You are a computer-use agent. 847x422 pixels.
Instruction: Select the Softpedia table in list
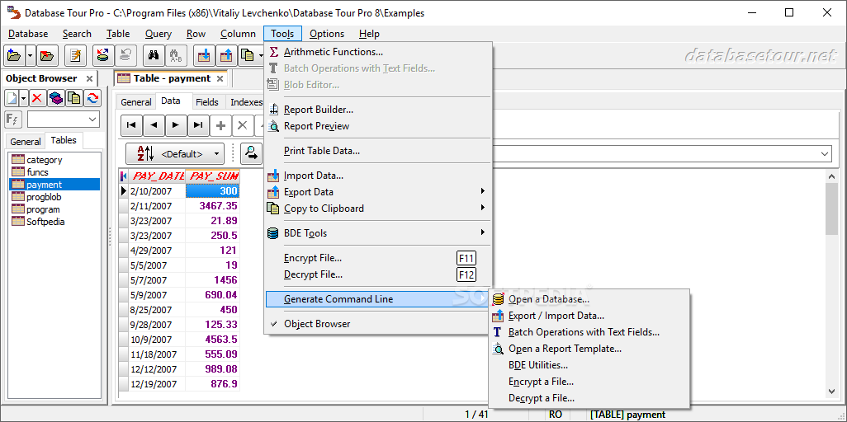pyautogui.click(x=45, y=222)
